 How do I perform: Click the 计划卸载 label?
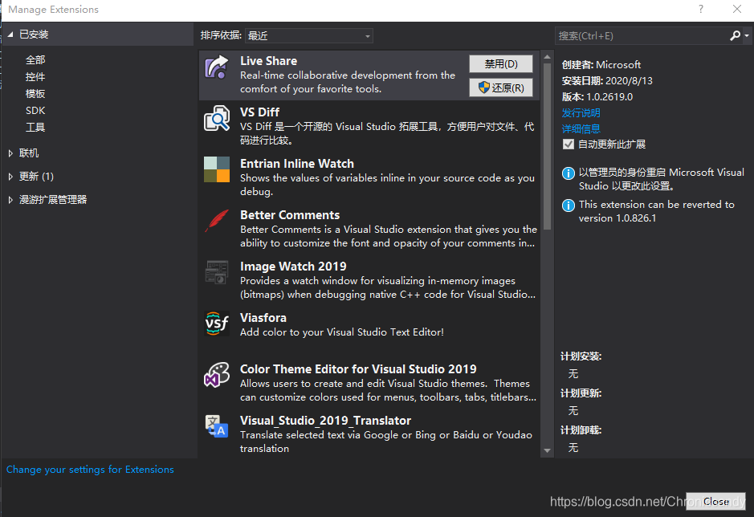(x=581, y=430)
